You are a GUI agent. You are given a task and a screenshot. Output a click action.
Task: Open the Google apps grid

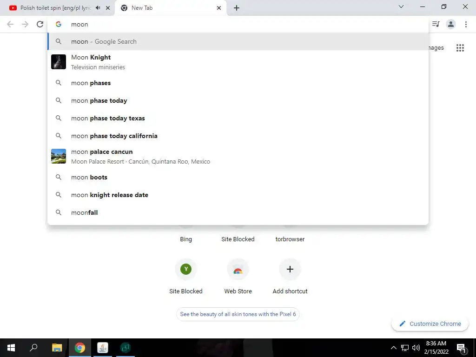460,48
